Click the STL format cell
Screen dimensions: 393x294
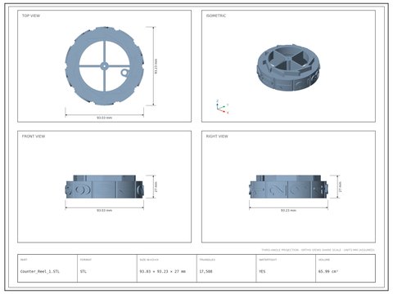pyautogui.click(x=84, y=271)
